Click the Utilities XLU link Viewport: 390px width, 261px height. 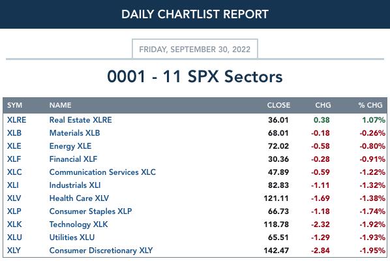pos(72,238)
